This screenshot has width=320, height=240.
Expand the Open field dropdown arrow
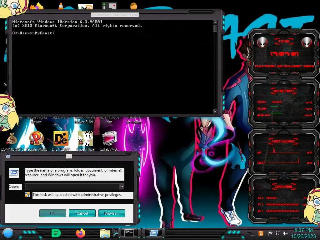pyautogui.click(x=122, y=186)
